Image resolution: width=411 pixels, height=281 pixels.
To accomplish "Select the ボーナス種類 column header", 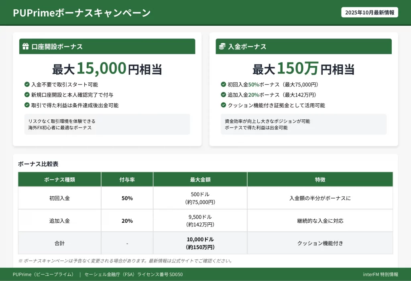I will 59,180.
